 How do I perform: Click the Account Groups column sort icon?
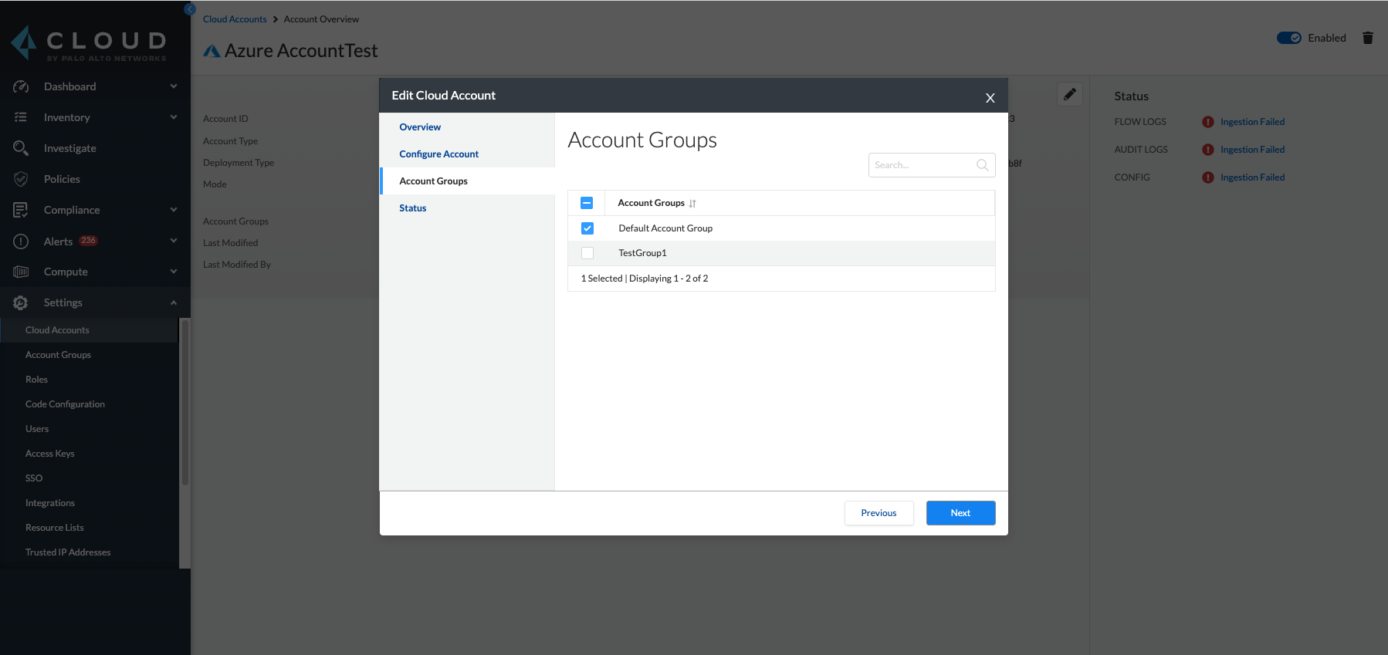pos(692,204)
